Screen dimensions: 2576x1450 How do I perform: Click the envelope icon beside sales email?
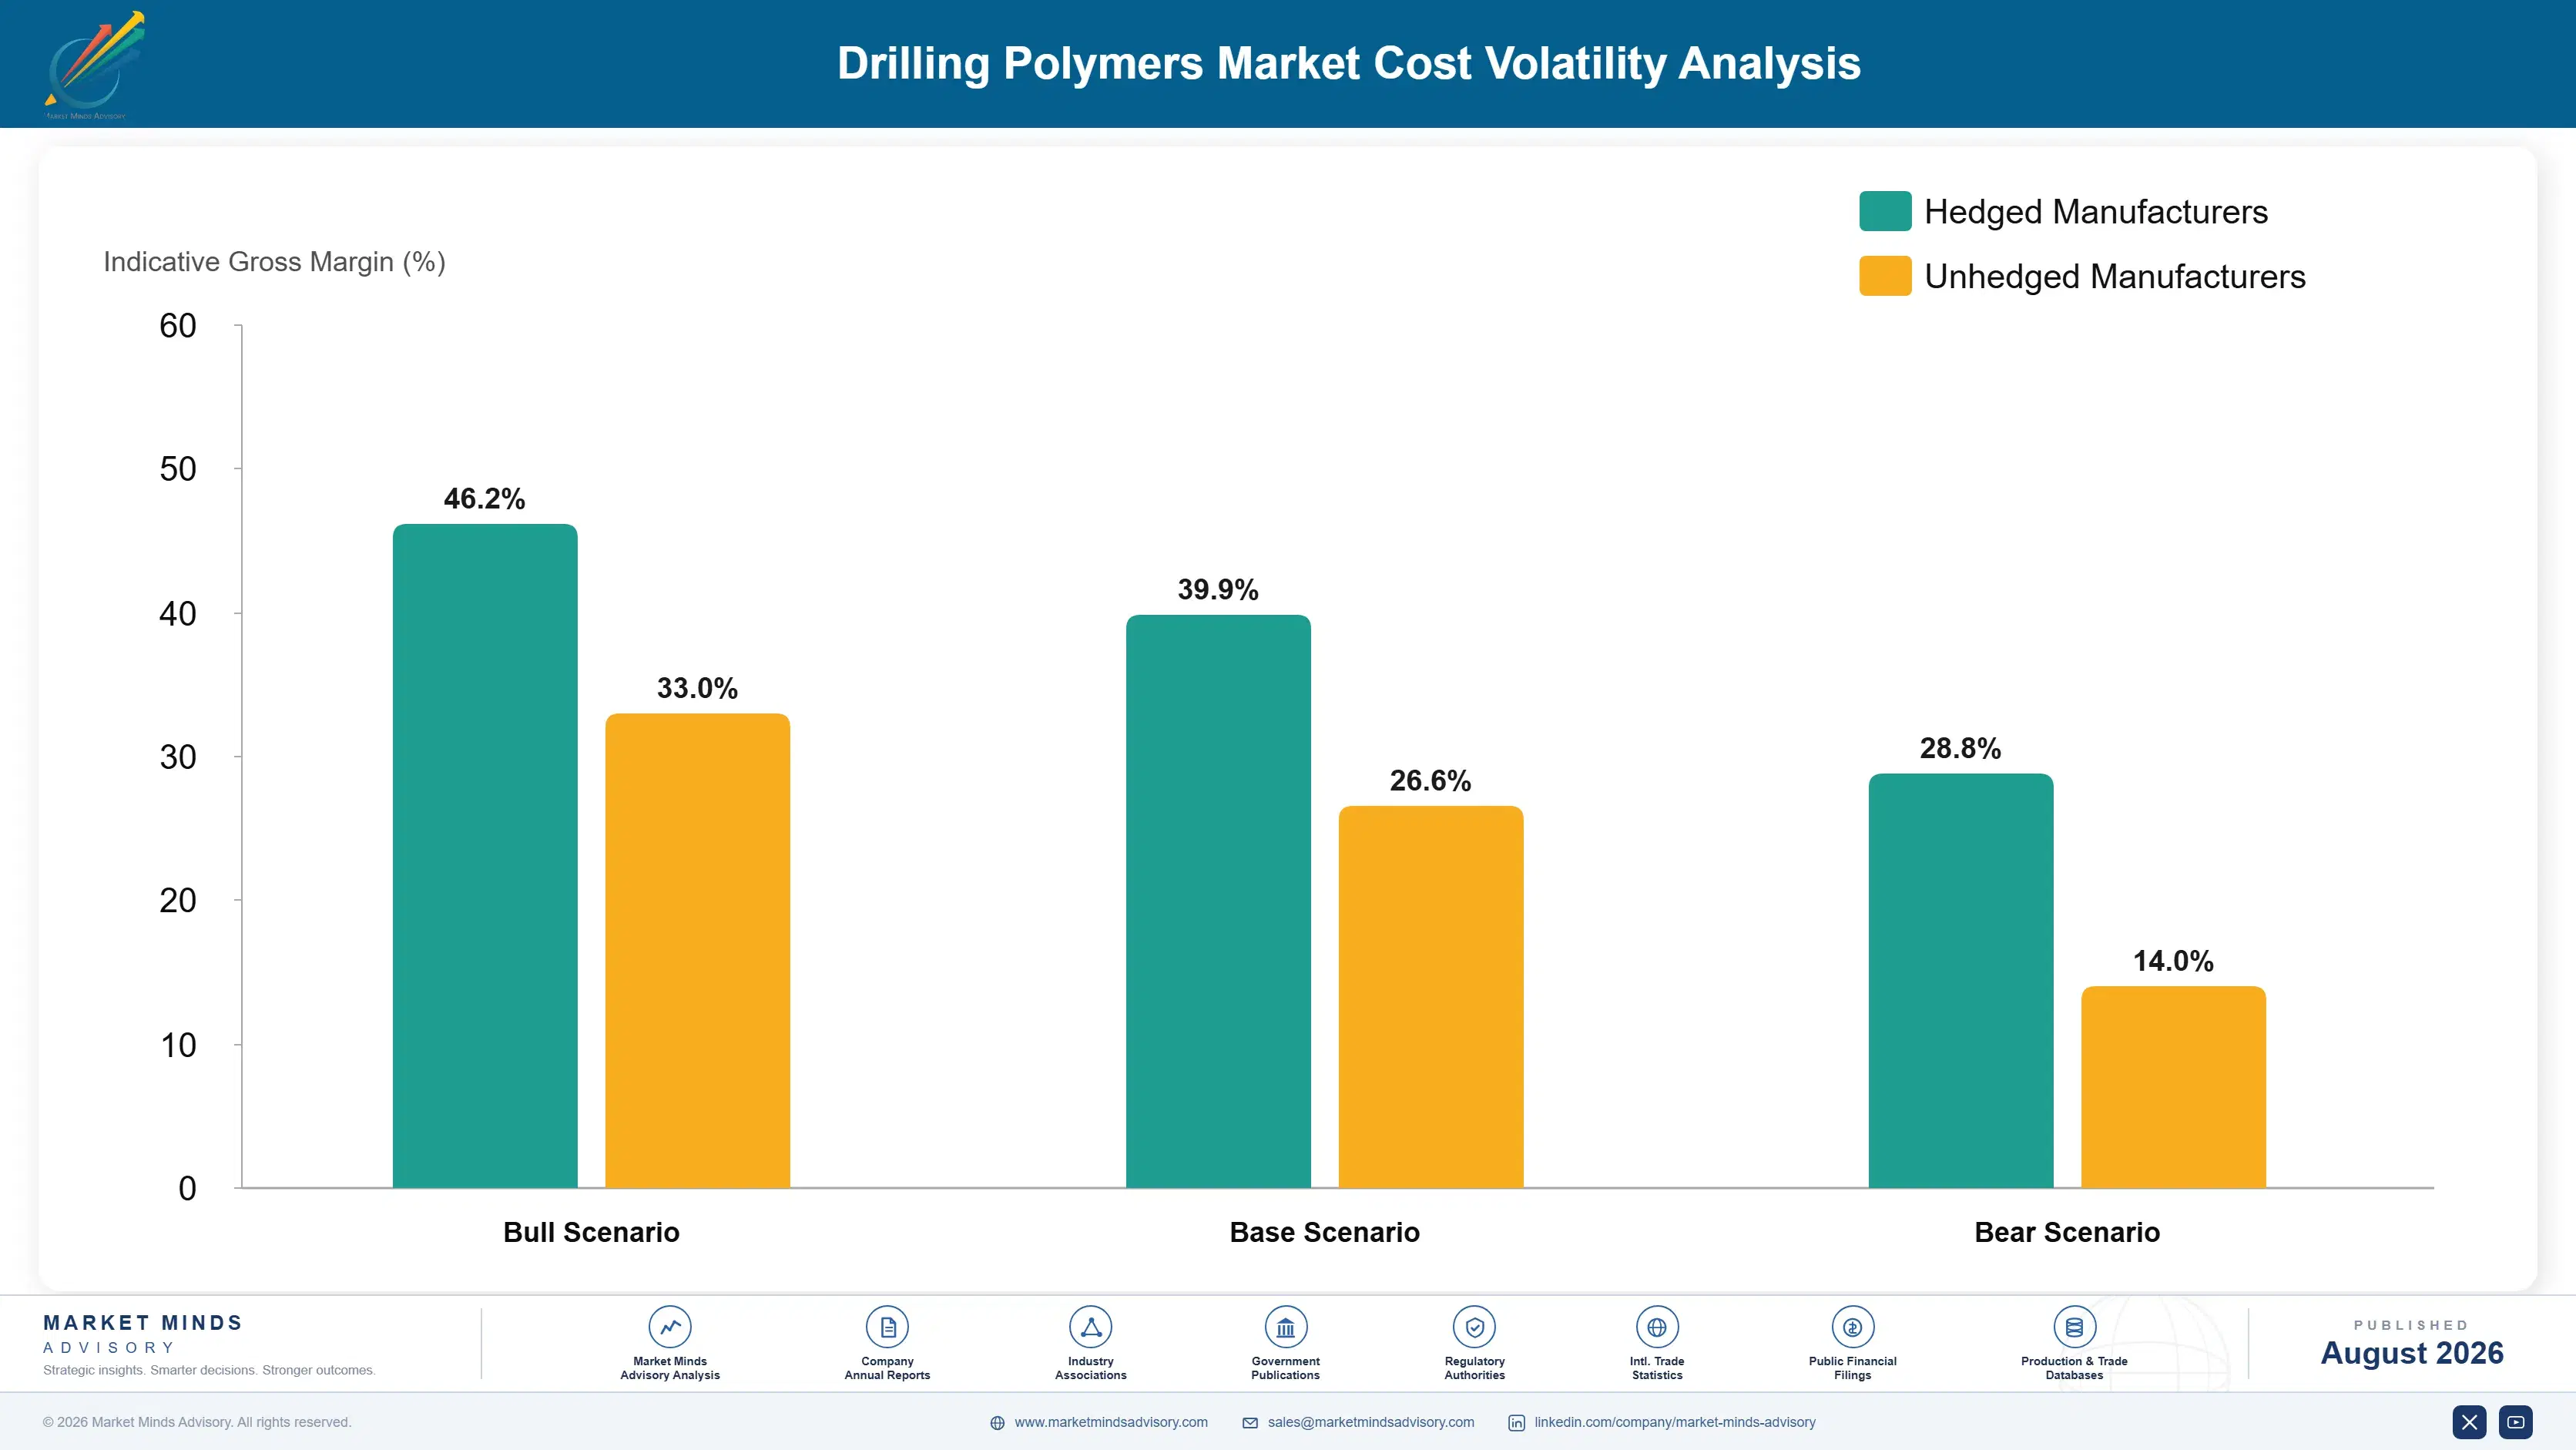(1250, 1423)
